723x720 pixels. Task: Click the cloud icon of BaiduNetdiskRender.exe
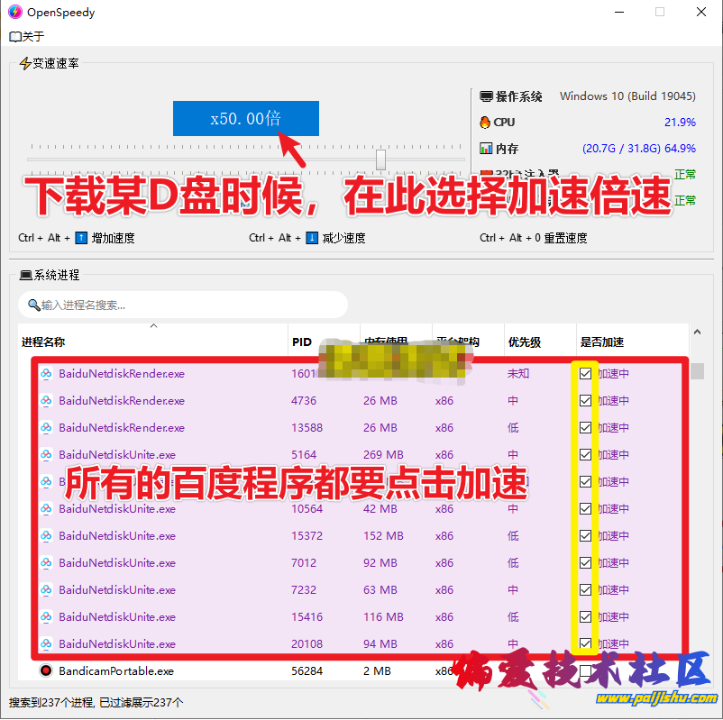(x=48, y=373)
